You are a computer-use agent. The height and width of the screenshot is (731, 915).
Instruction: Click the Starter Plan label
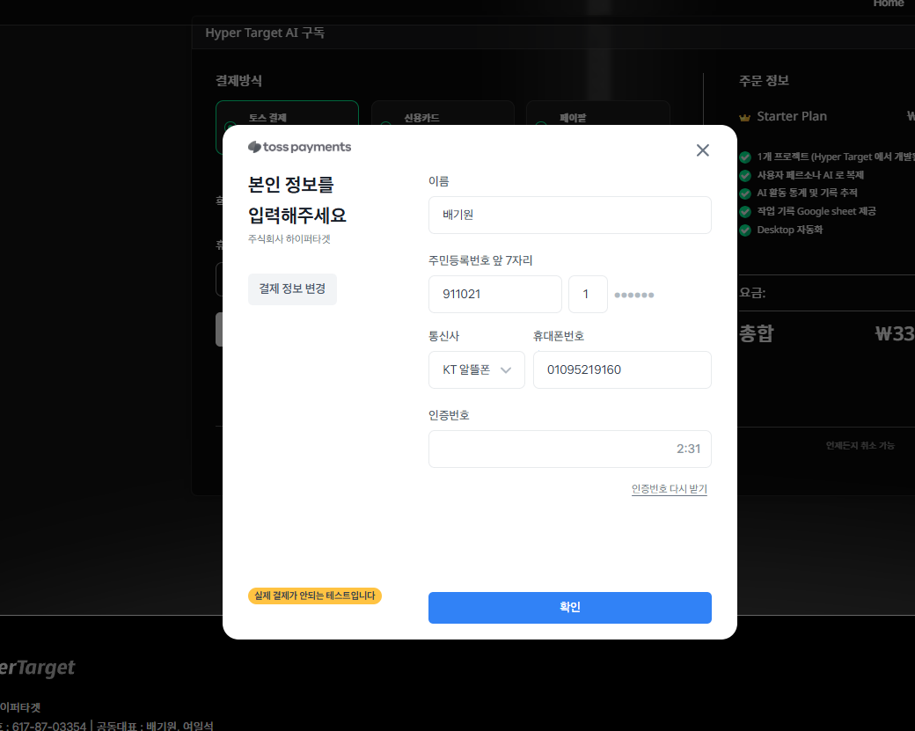[x=791, y=116]
